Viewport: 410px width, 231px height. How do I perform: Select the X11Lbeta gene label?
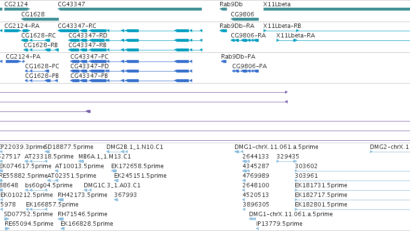(277, 4)
